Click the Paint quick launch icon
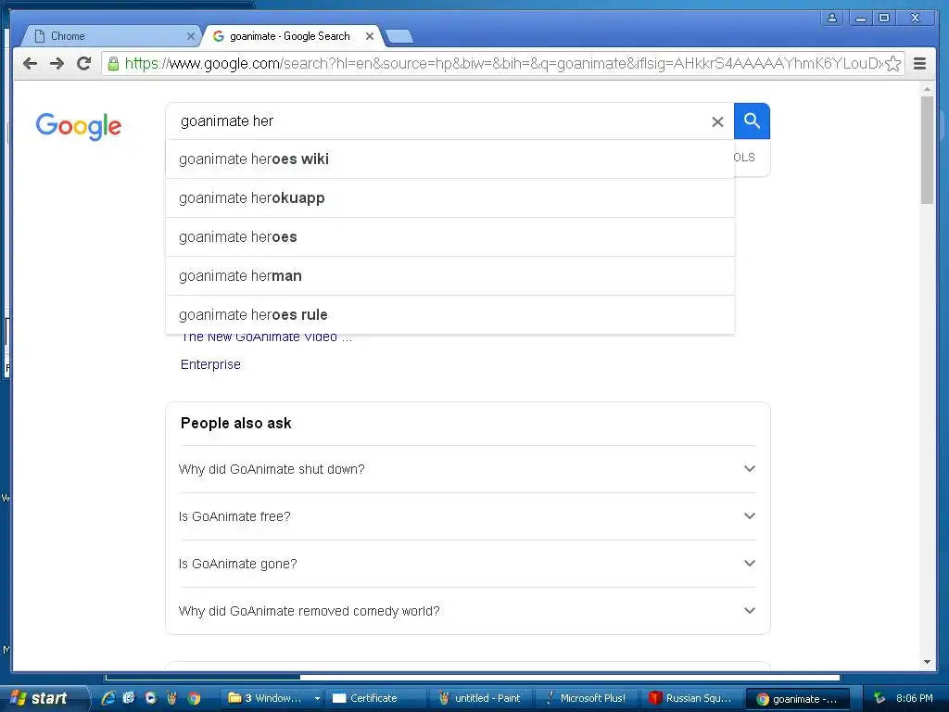The height and width of the screenshot is (712, 949). pos(171,698)
